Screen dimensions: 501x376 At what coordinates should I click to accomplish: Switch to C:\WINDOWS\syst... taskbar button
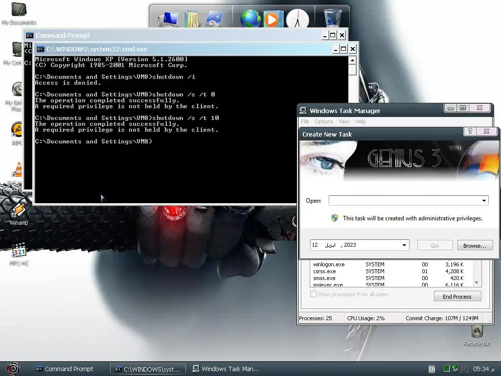tap(149, 369)
